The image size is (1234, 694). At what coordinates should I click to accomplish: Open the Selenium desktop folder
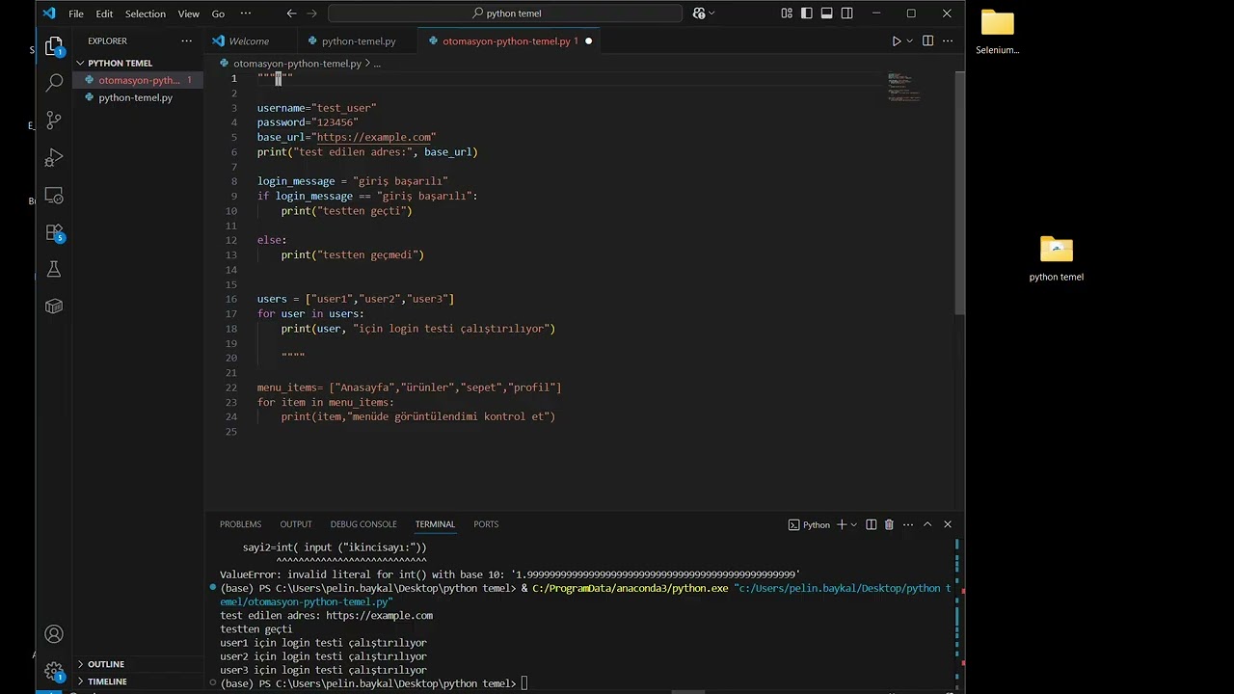pyautogui.click(x=998, y=32)
